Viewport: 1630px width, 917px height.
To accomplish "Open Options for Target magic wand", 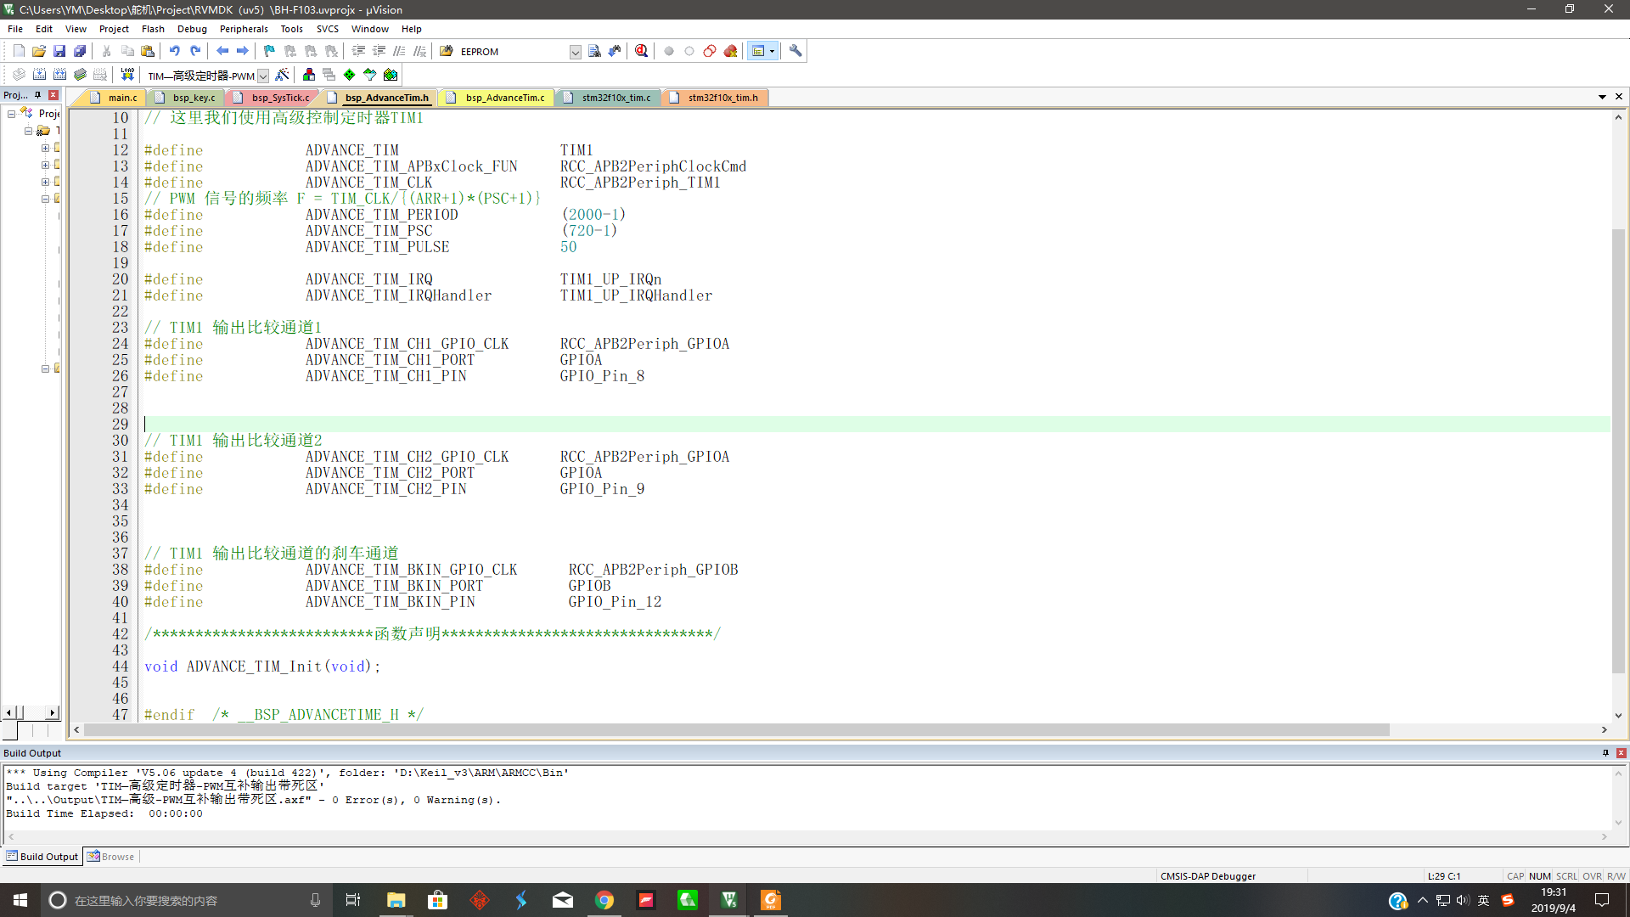I will 283,75.
